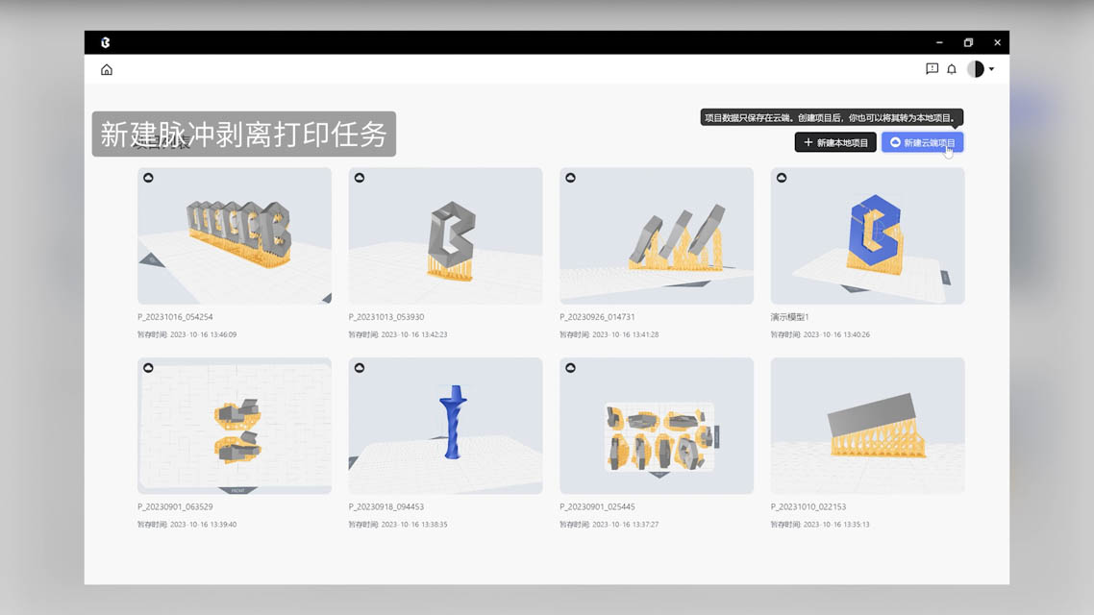Viewport: 1094px width, 615px height.
Task: Open project thumbnail P_20230926_014731
Action: click(657, 235)
